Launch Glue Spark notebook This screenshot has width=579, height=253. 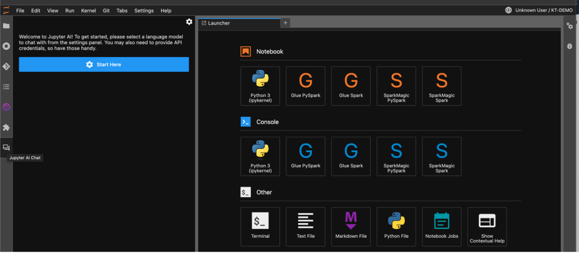click(x=351, y=86)
